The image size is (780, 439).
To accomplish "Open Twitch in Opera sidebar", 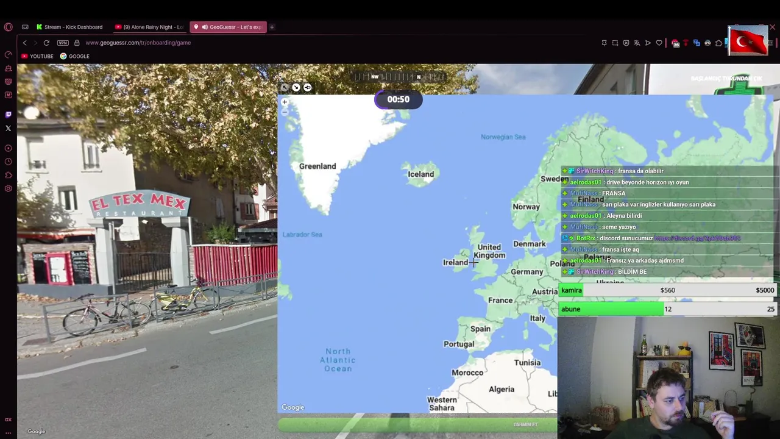I will coord(8,115).
